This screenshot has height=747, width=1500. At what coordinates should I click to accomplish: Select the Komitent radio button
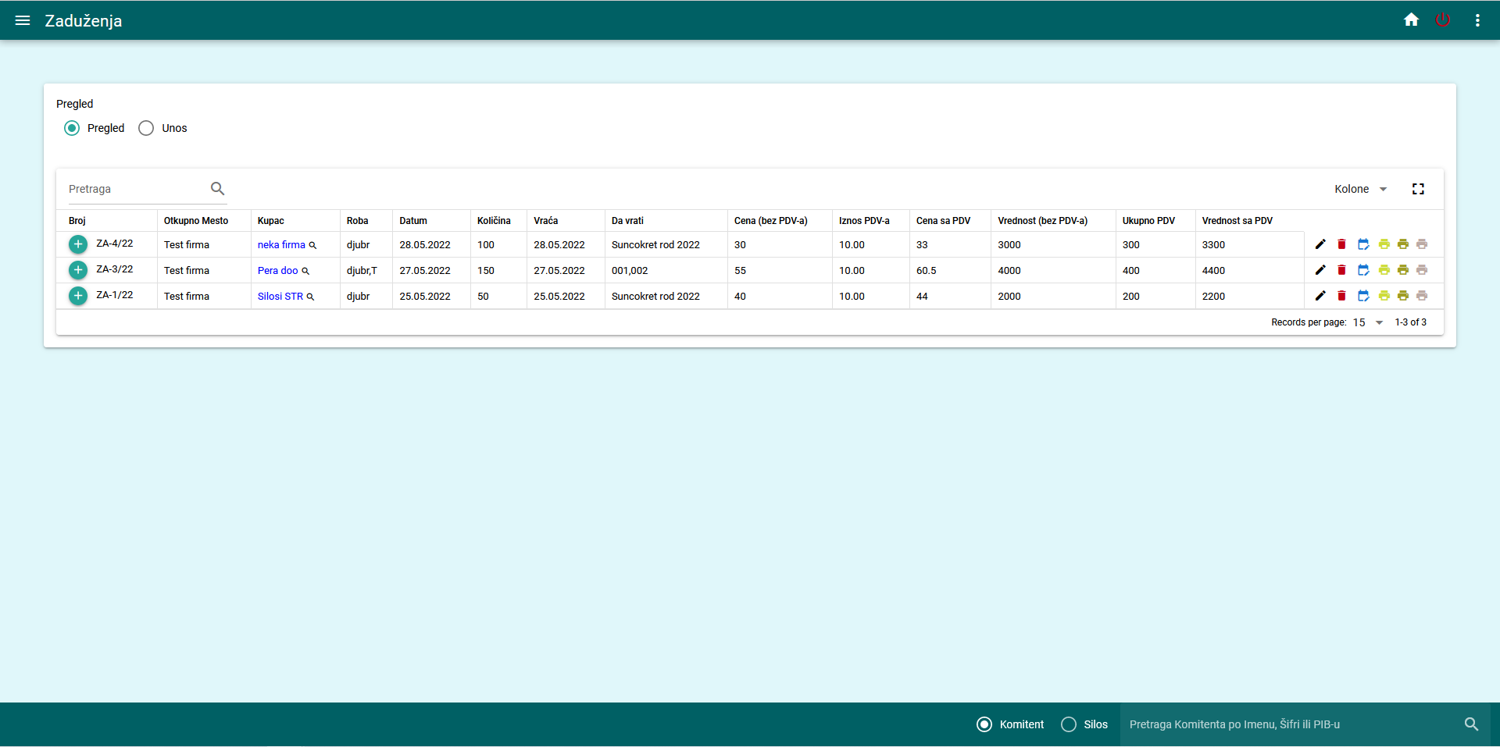984,724
